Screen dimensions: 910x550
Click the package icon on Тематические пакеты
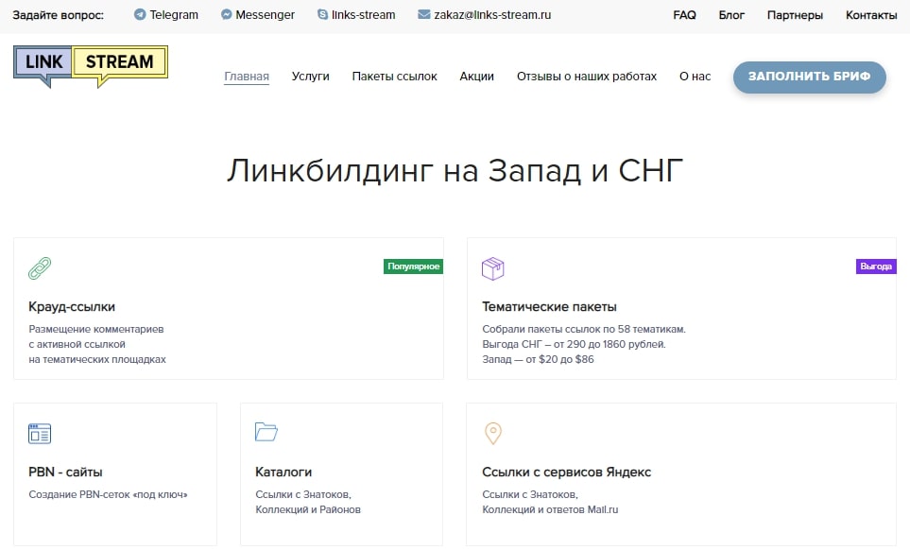pyautogui.click(x=492, y=268)
